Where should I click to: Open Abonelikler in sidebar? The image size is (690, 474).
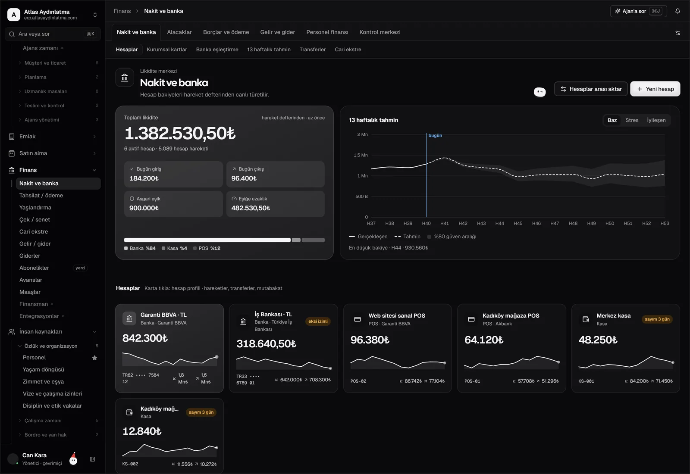[59, 268]
